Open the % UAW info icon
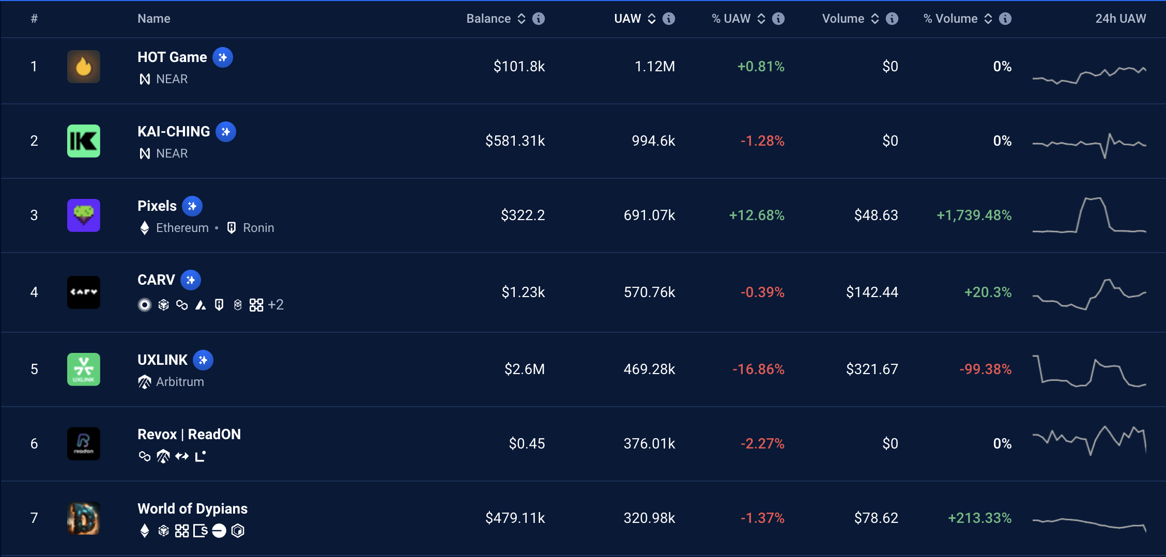 point(778,19)
